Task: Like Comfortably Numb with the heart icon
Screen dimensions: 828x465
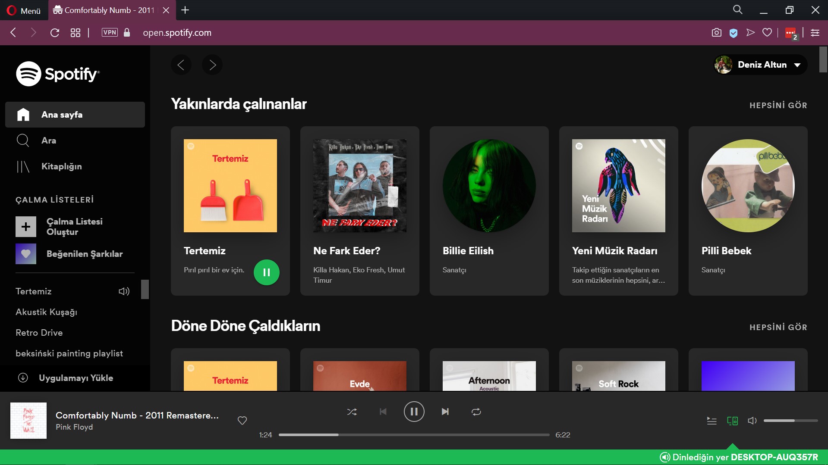Action: pyautogui.click(x=242, y=420)
